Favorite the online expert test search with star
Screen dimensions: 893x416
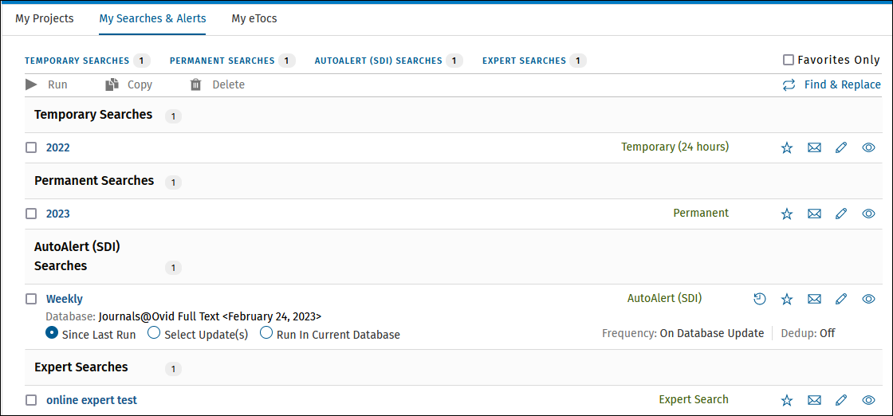click(x=786, y=400)
